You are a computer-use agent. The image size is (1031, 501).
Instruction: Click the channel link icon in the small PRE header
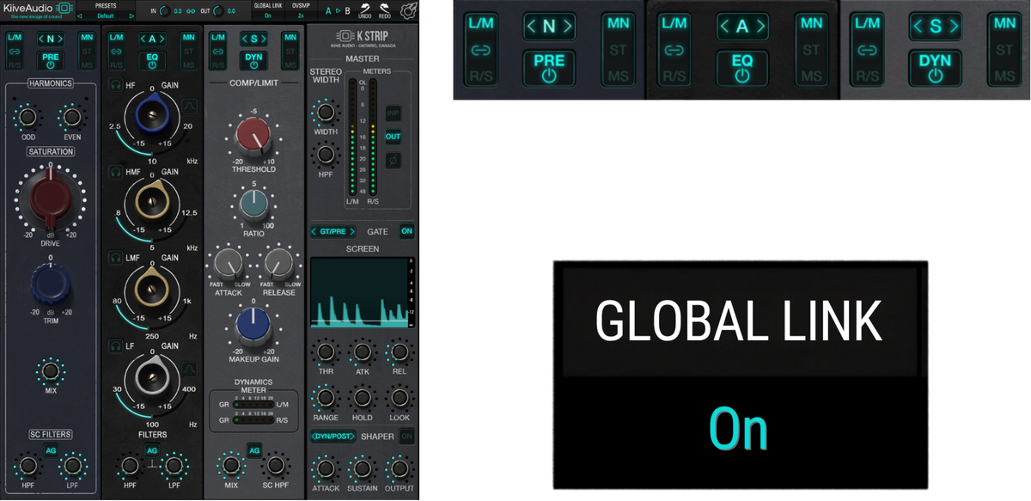pyautogui.click(x=15, y=52)
